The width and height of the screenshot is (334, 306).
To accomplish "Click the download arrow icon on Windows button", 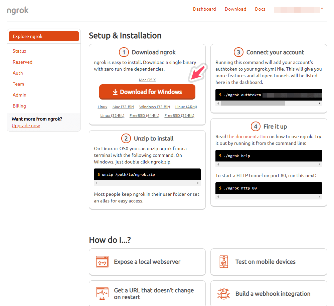I will pyautogui.click(x=115, y=92).
